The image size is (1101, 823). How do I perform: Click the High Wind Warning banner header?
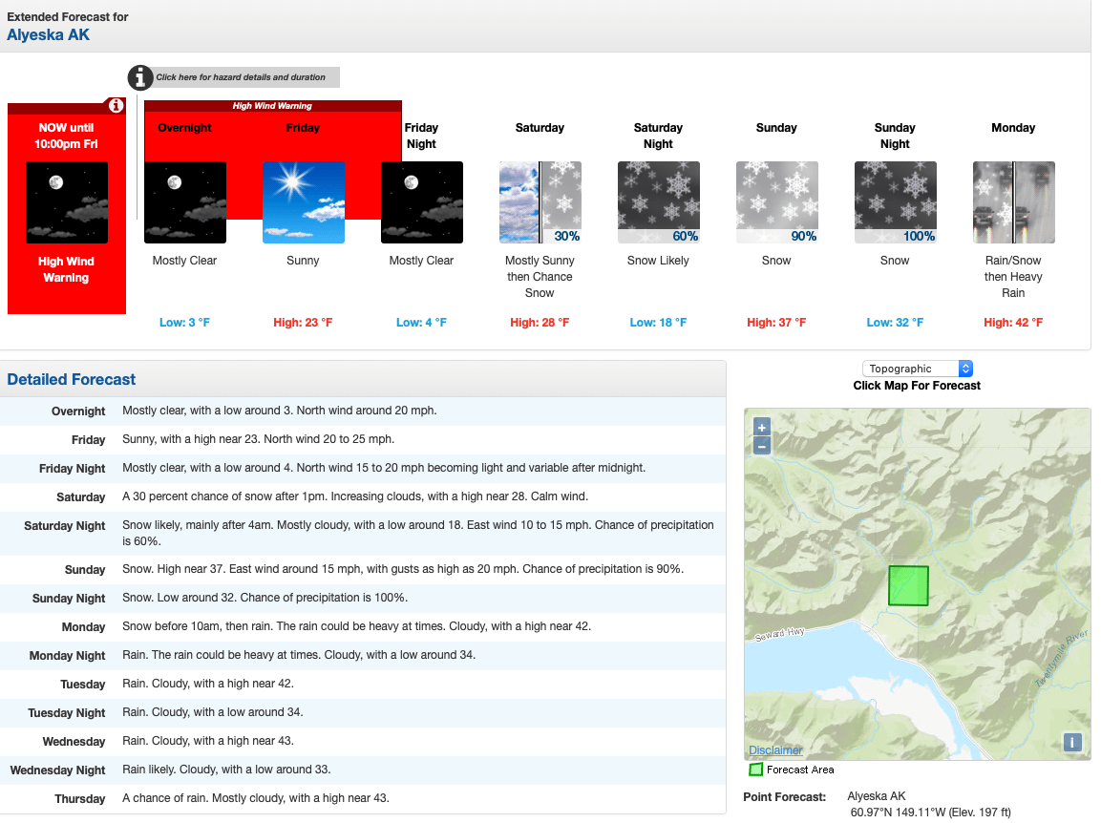coord(272,106)
